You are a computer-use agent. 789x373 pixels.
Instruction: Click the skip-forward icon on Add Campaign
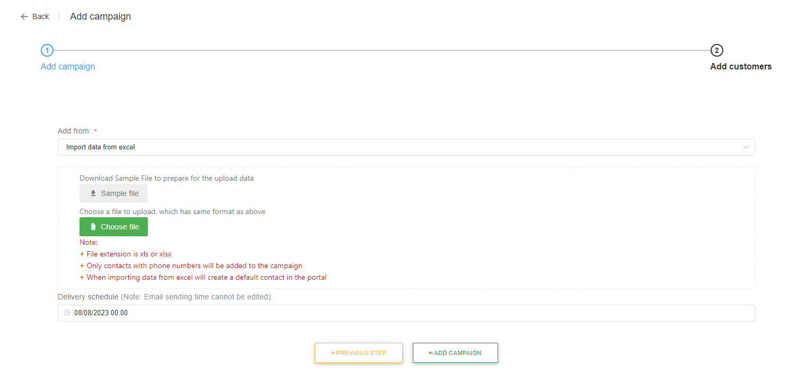[431, 353]
